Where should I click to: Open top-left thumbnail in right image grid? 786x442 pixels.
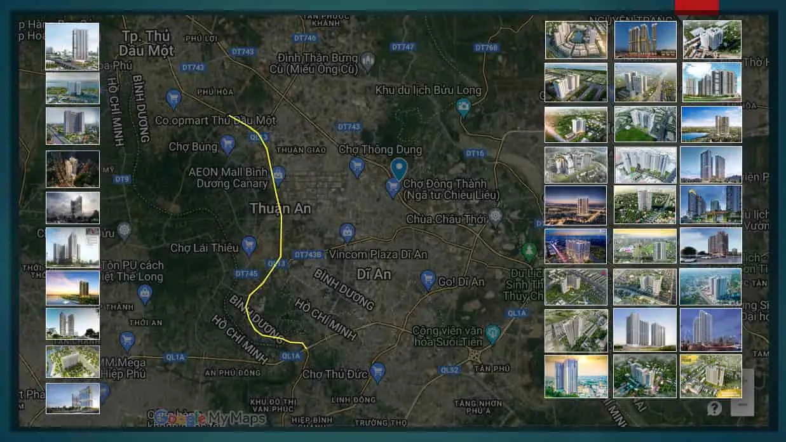576,39
